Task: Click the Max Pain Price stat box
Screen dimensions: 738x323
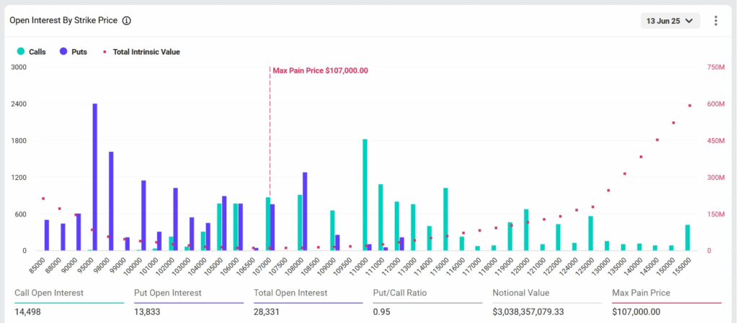Action: coord(667,302)
